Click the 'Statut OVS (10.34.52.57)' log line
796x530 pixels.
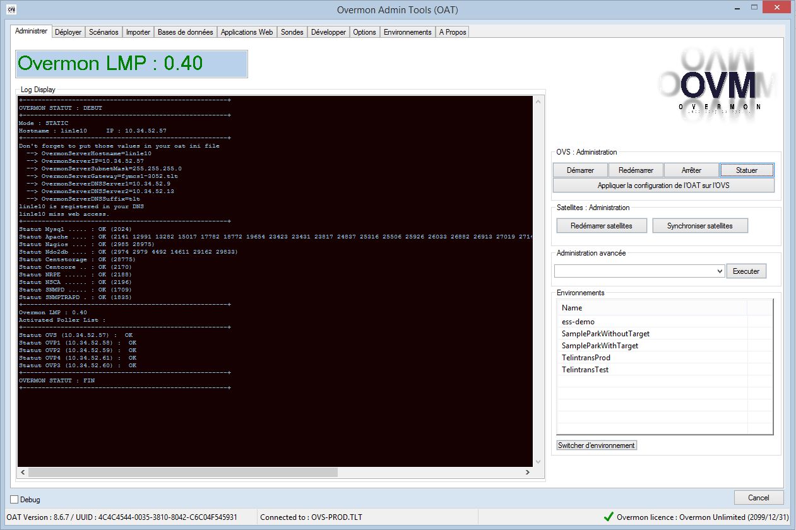76,335
